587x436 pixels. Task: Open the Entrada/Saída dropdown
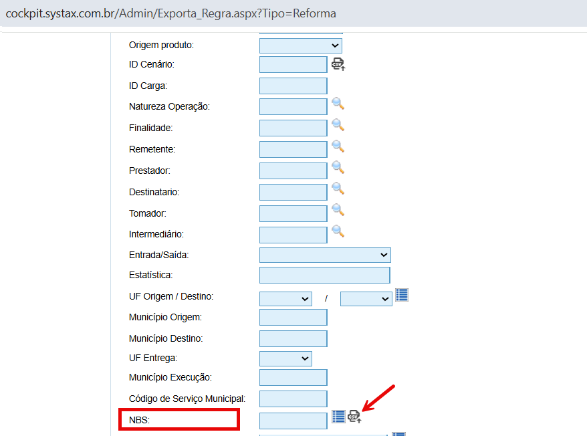click(325, 255)
